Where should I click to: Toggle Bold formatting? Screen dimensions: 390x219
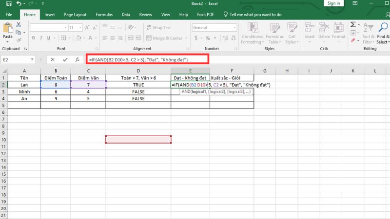[x=33, y=38]
